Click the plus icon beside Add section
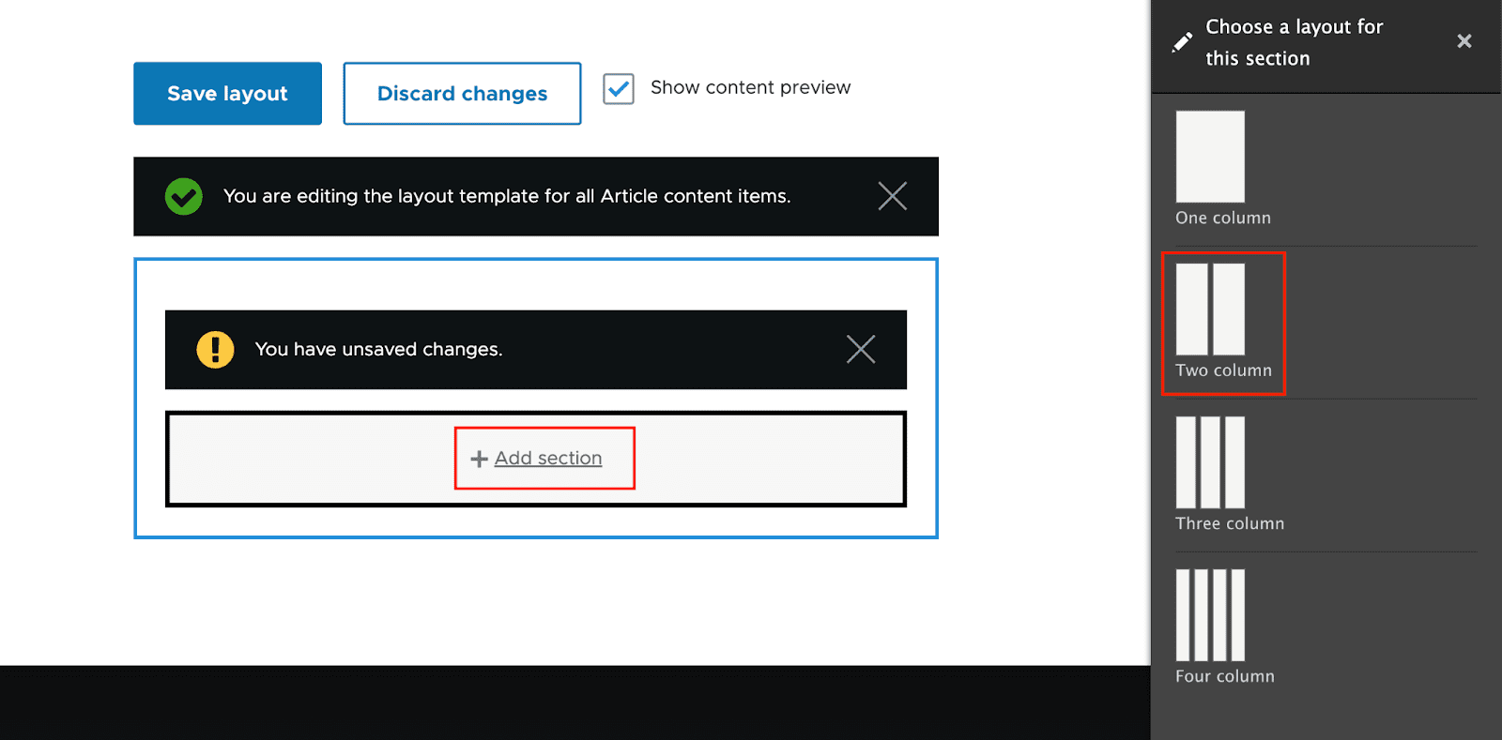The image size is (1502, 740). tap(479, 459)
